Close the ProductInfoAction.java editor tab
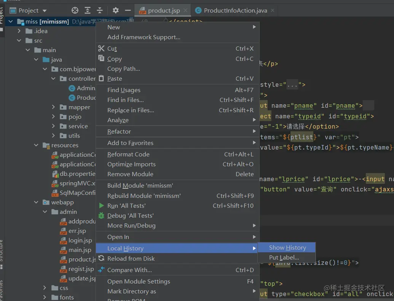394x301 pixels. pyautogui.click(x=273, y=10)
